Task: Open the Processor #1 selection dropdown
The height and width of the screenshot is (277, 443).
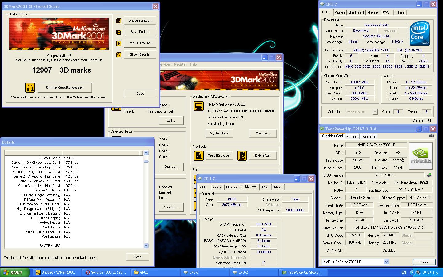Action: 375,112
